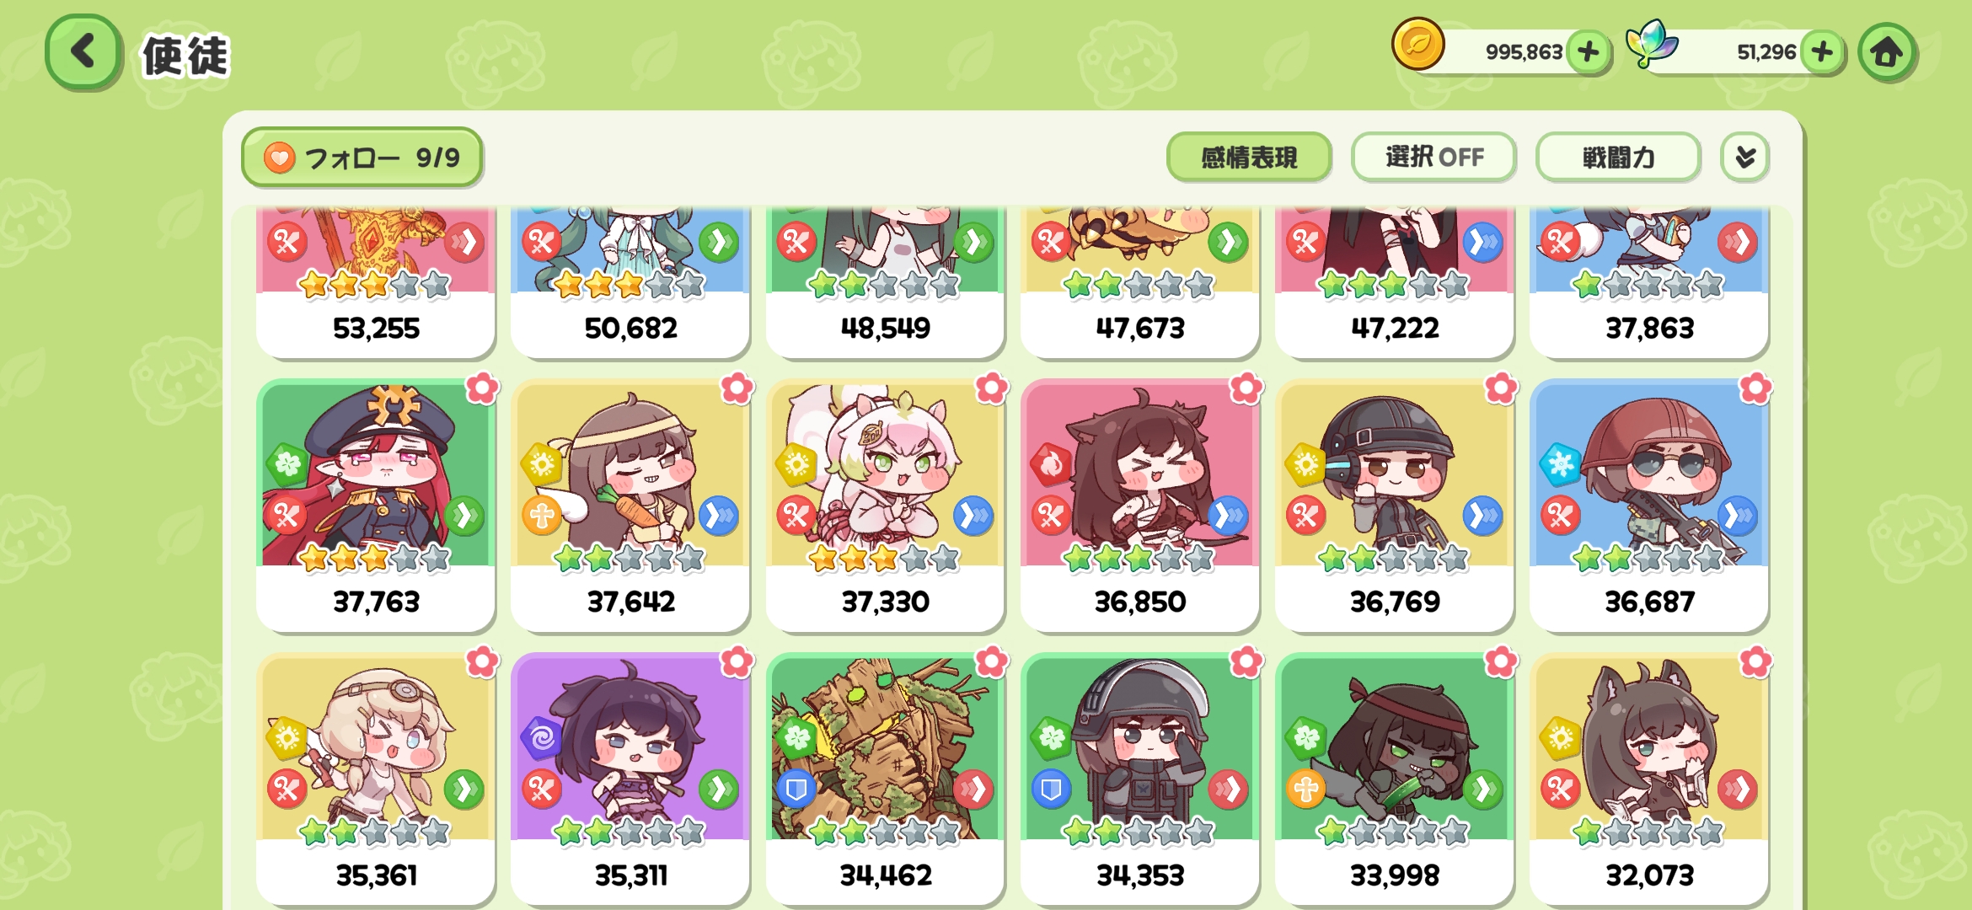Tap the fire element icon on the 36,850 card
Viewport: 1972px width, 910px height.
pyautogui.click(x=1051, y=464)
